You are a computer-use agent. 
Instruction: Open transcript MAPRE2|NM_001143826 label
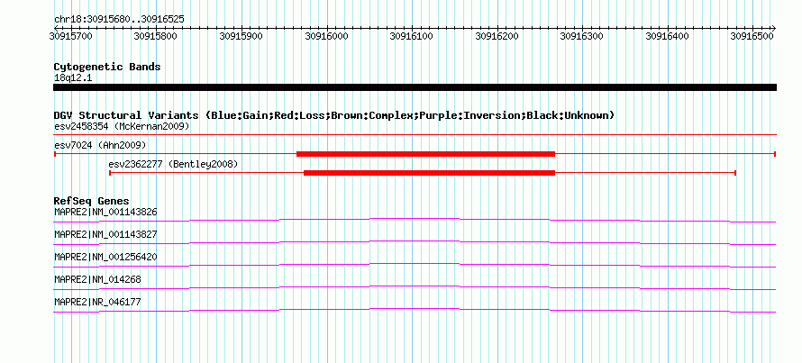coord(105,212)
